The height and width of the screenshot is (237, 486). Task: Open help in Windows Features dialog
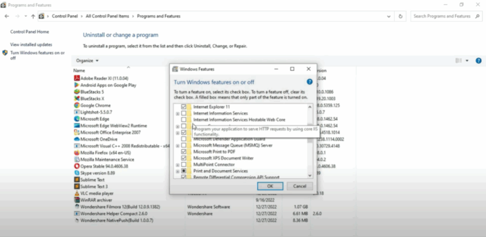[x=309, y=82]
